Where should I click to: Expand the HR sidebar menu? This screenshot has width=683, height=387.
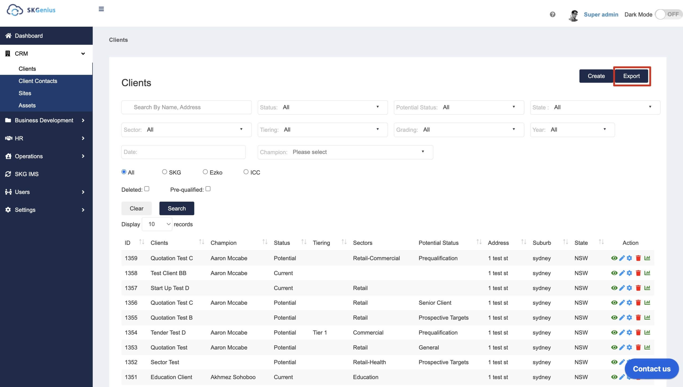pyautogui.click(x=46, y=138)
